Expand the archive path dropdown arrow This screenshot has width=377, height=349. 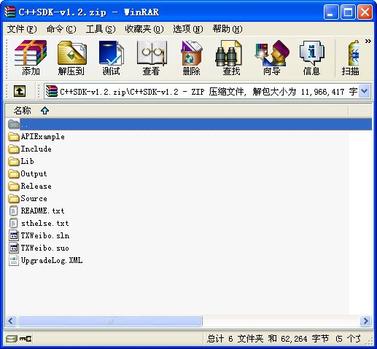coord(364,91)
